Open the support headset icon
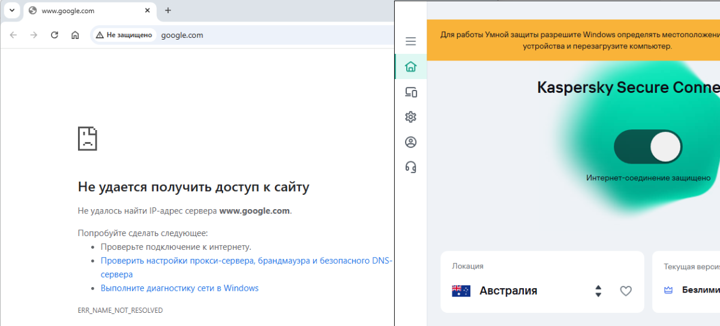Screen dimensions: 720x326 [410, 167]
